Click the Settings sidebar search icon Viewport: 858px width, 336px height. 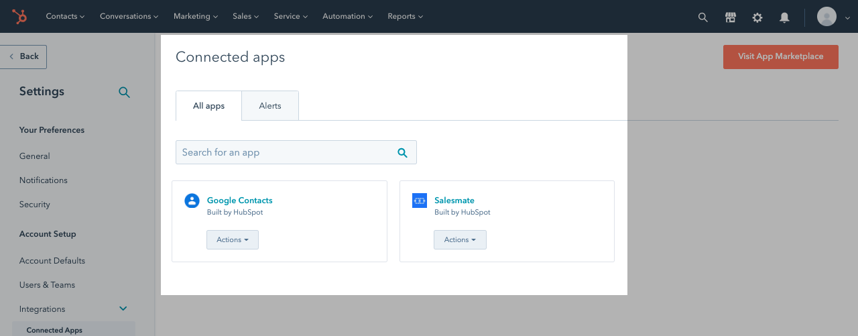pos(124,92)
